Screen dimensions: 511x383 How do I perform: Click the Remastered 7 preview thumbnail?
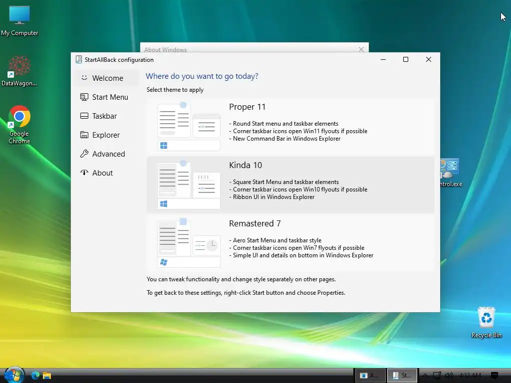189,243
